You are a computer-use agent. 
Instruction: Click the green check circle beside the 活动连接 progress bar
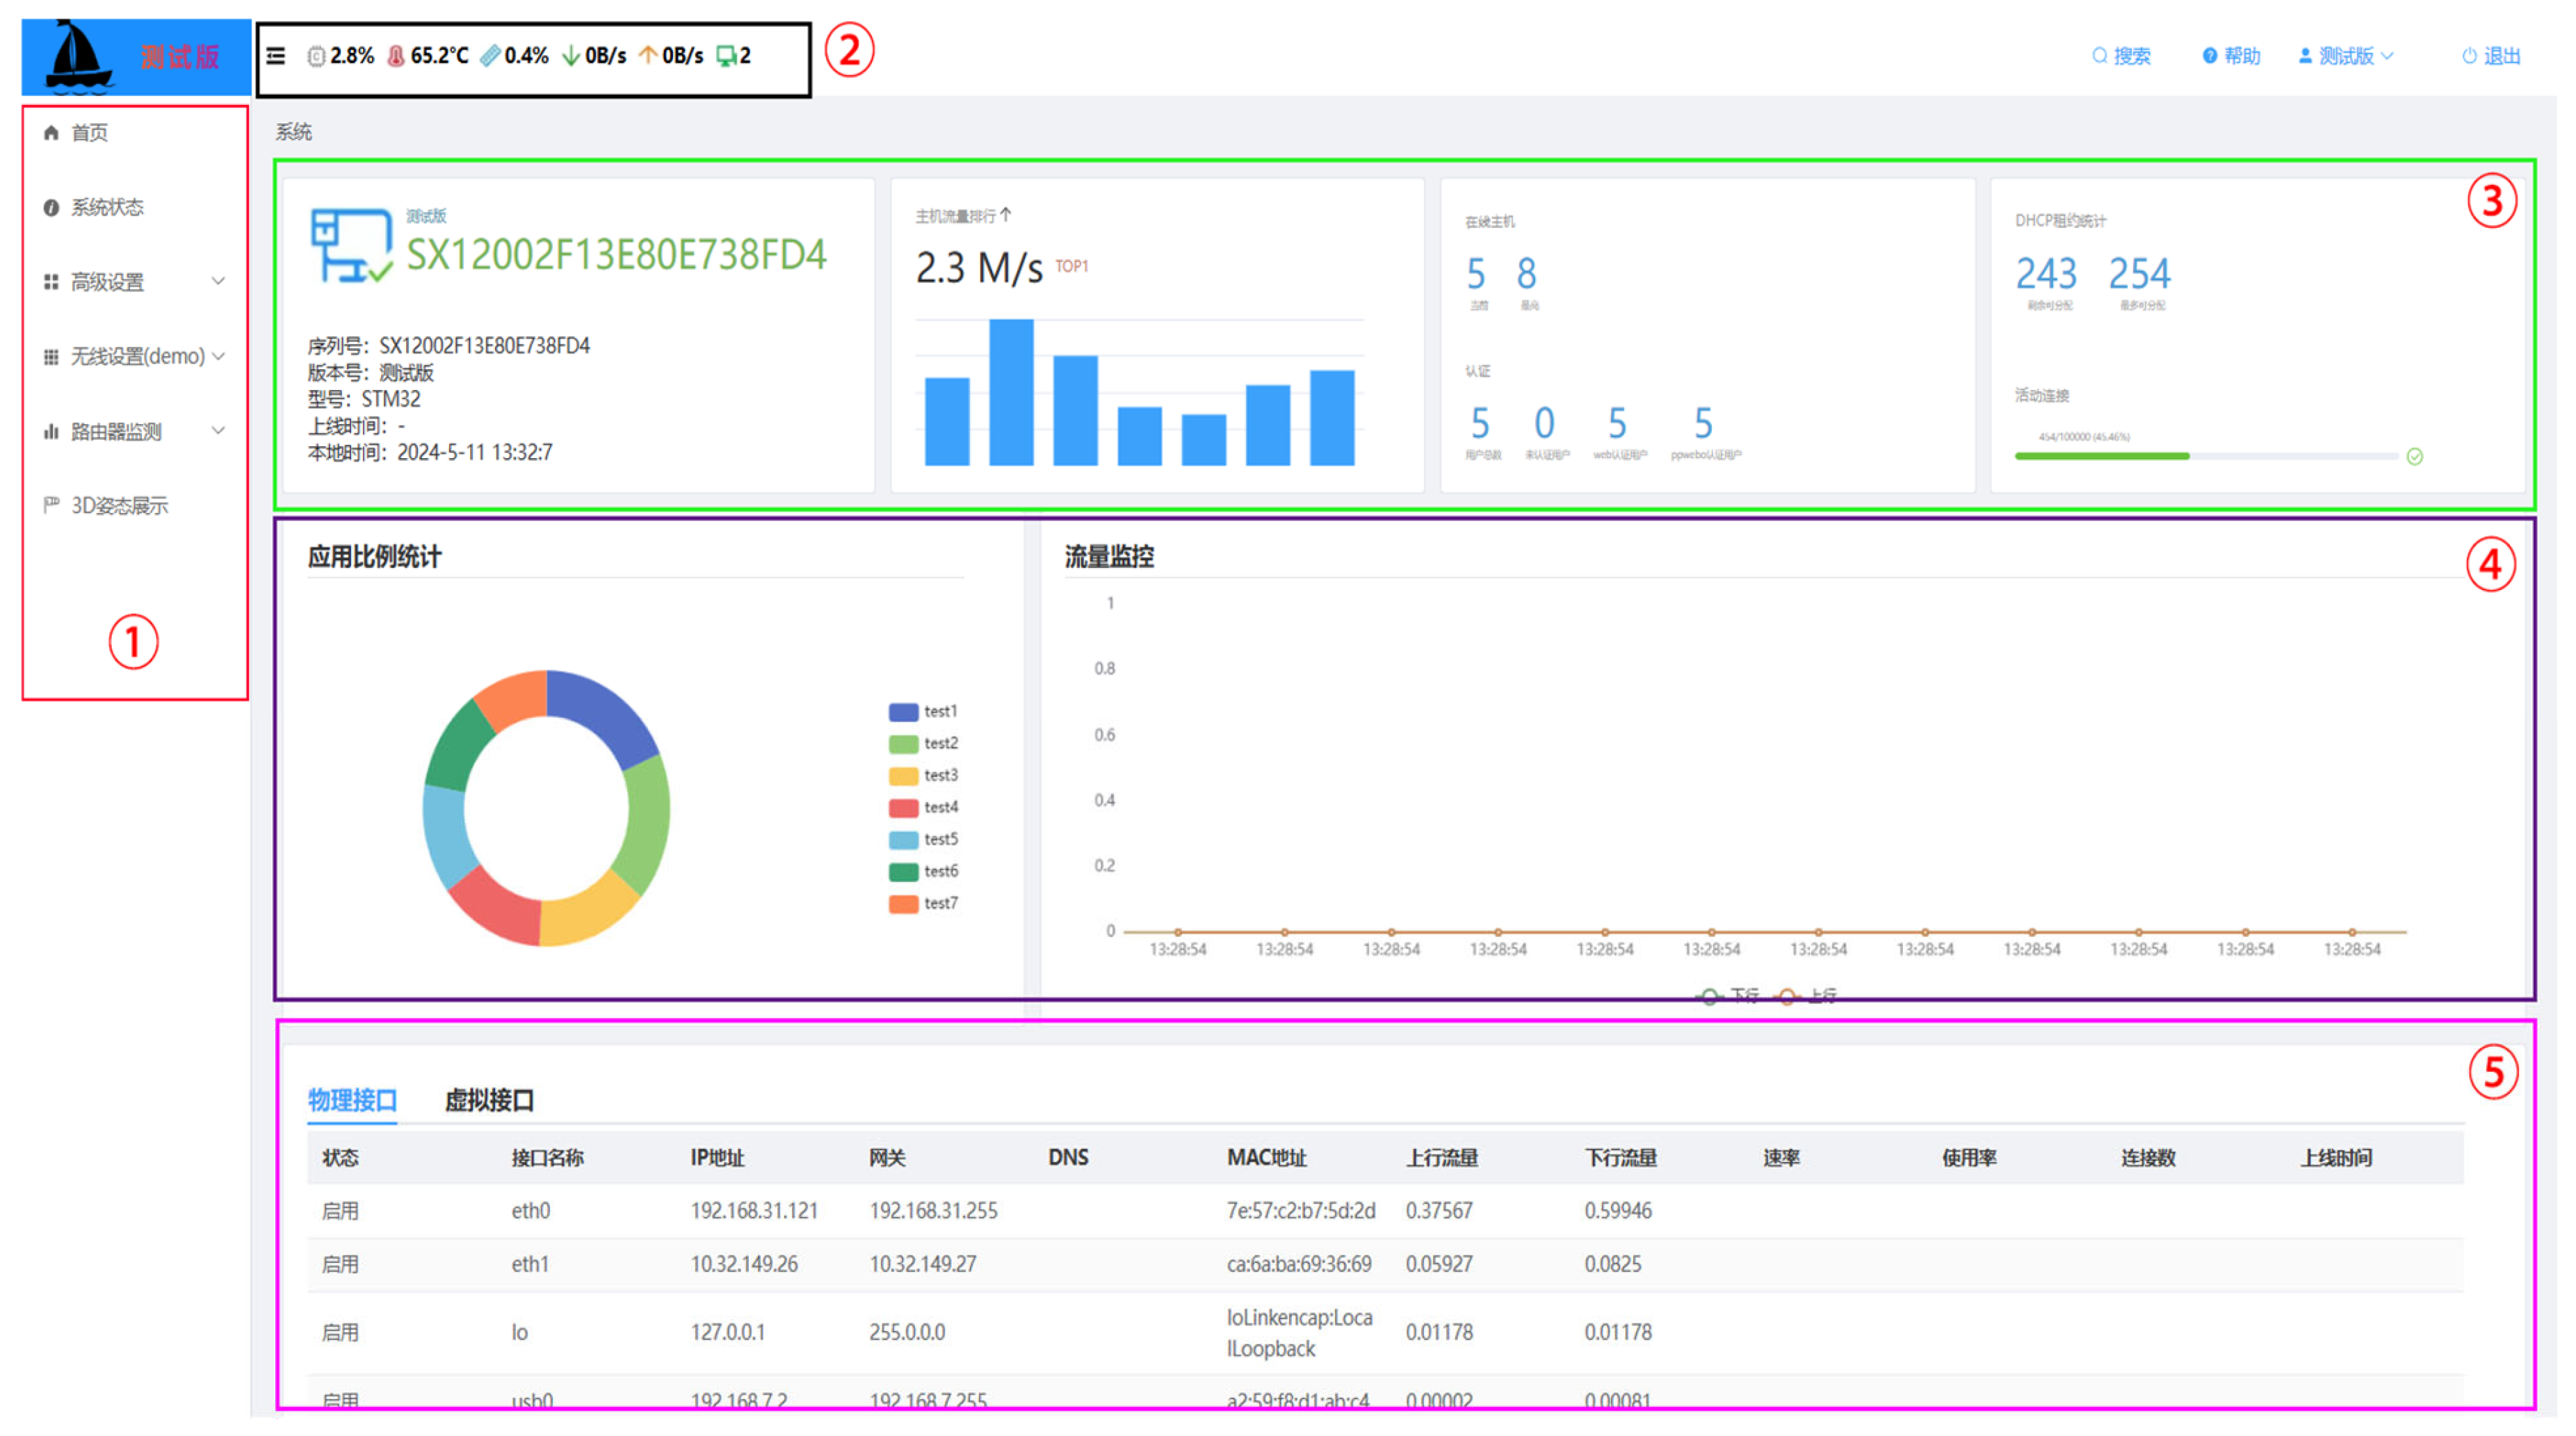[2414, 457]
